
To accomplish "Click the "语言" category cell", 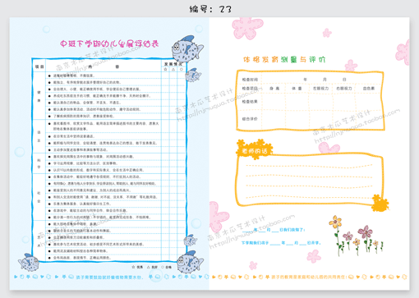I will 39,136.
